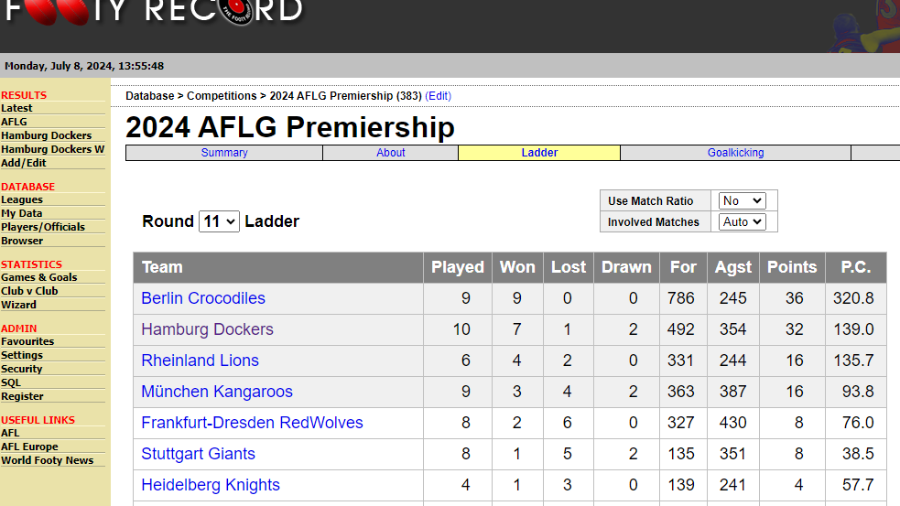This screenshot has width=900, height=506.
Task: Visit the World Footy News link
Action: coord(47,460)
